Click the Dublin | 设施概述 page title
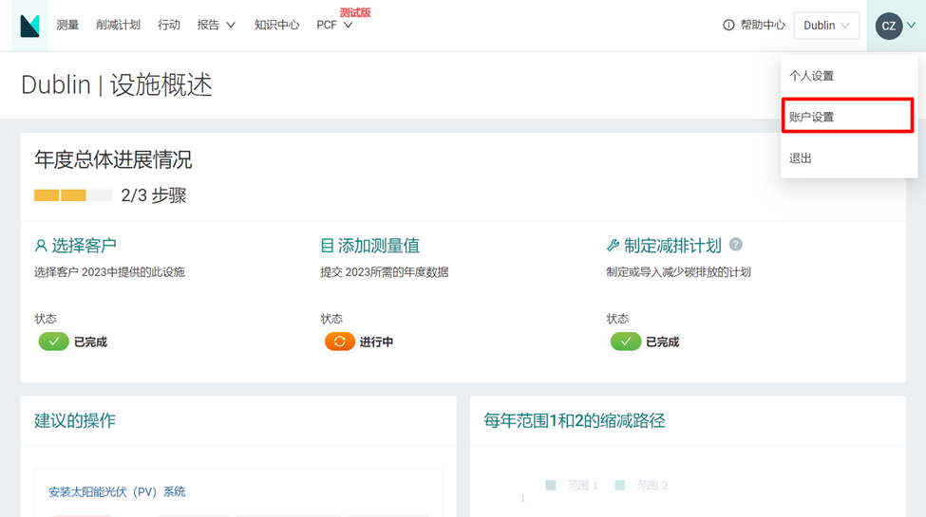 coord(116,84)
